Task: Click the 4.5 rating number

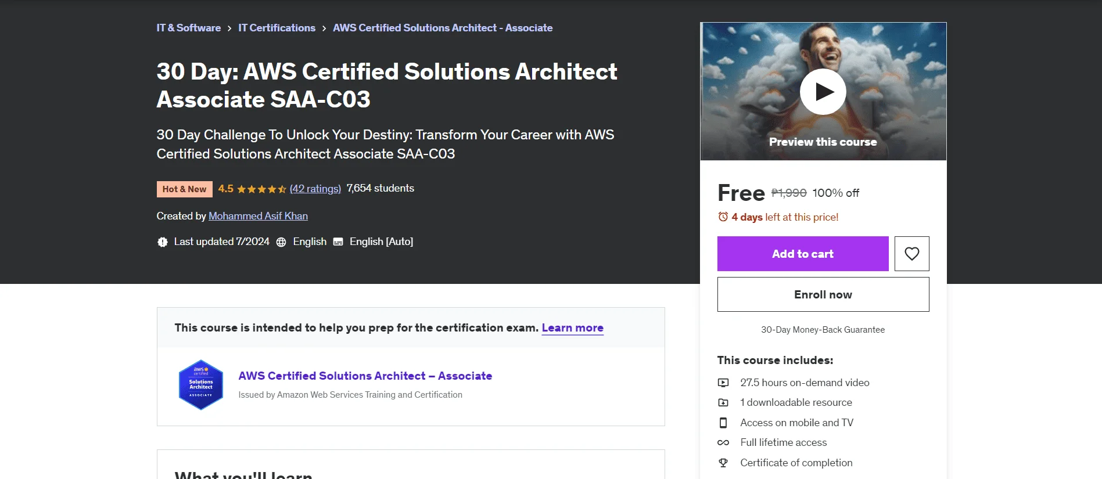Action: pyautogui.click(x=226, y=189)
